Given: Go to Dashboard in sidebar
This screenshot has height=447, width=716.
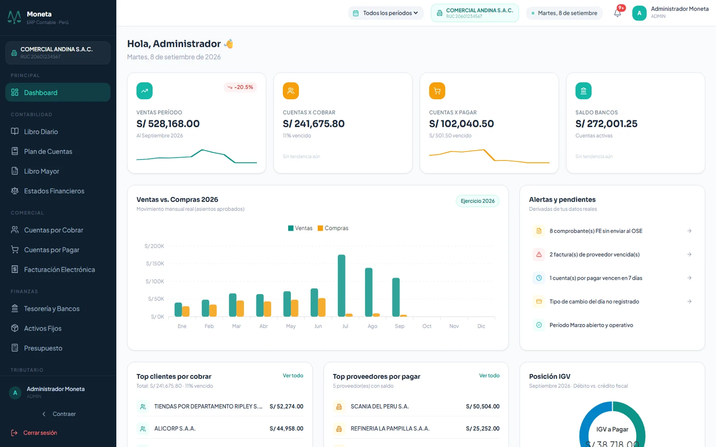Looking at the screenshot, I should [58, 92].
